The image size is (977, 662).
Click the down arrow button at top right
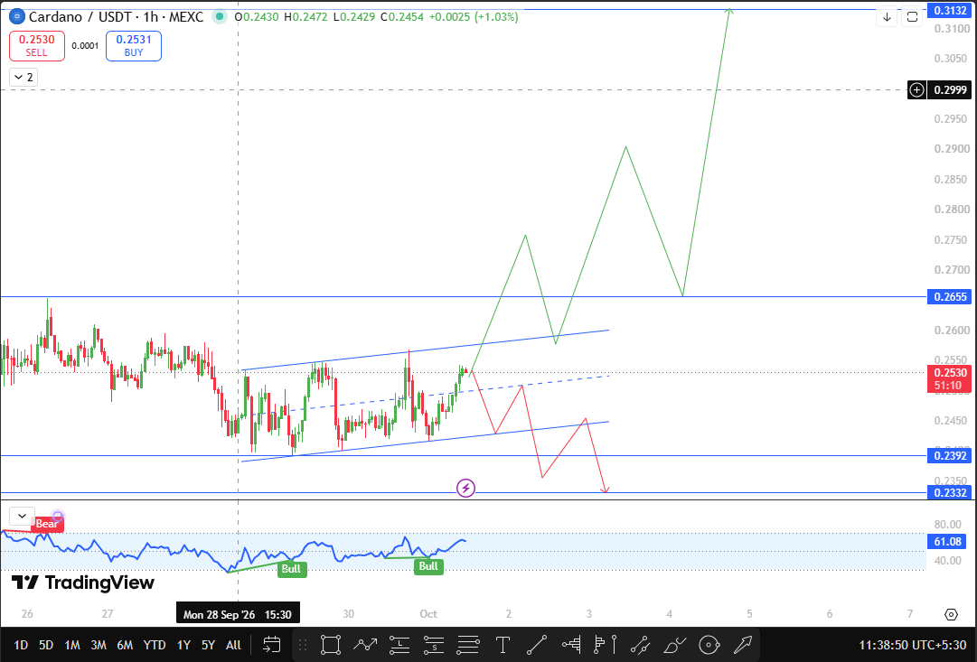(x=887, y=17)
